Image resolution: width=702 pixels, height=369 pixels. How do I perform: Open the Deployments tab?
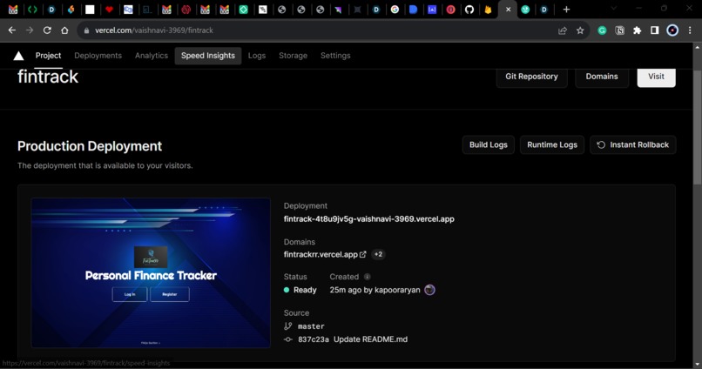[x=98, y=56]
